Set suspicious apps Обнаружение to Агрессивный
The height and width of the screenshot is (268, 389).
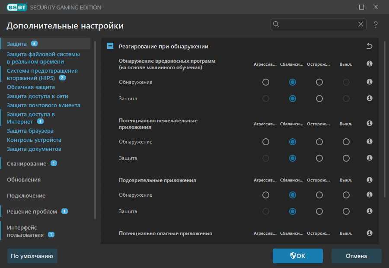click(x=266, y=195)
